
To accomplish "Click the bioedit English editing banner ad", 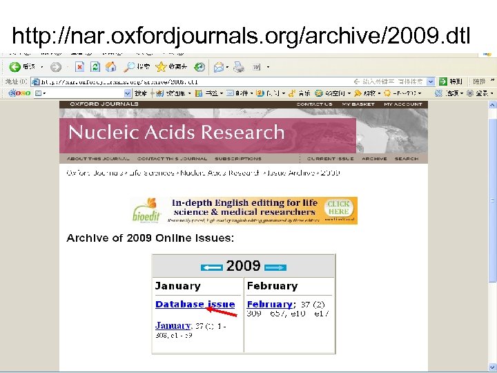I will (x=244, y=211).
